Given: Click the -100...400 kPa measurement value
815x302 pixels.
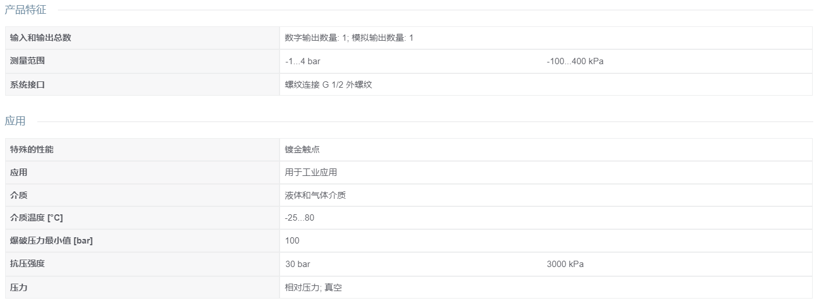Looking at the screenshot, I should pos(575,61).
